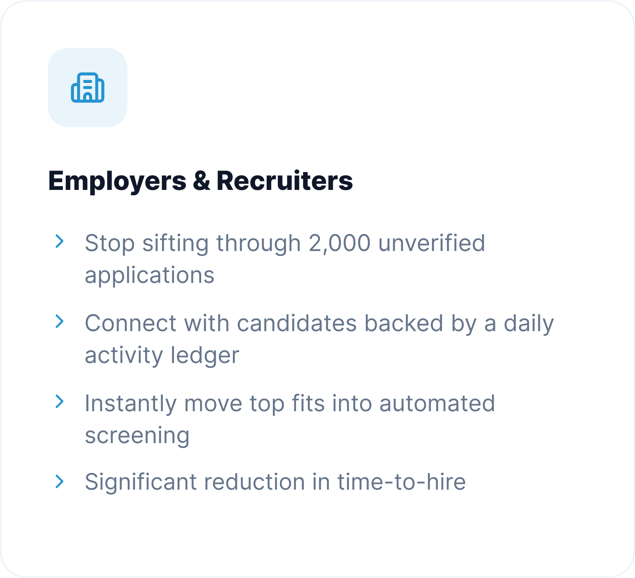
Task: Click the chevron beside "Connect with candidates"
Action: point(60,321)
